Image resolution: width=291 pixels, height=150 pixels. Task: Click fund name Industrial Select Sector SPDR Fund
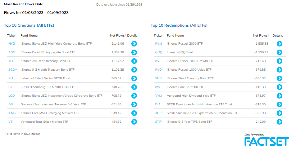pyautogui.click(x=45, y=78)
